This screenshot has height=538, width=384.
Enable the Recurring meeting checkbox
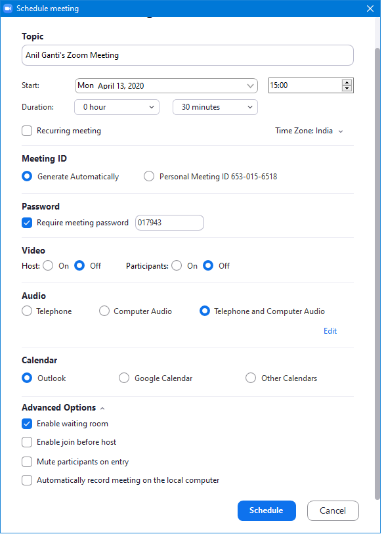27,132
